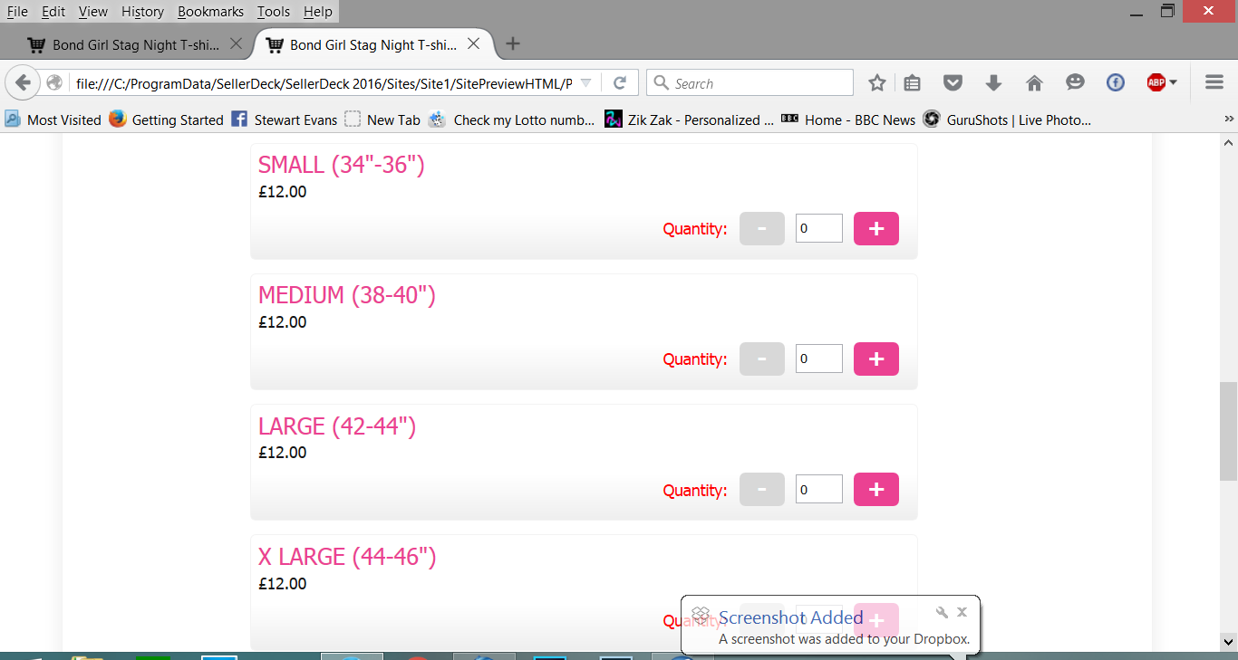Click the page vertical scrollbar thumb

point(1228,430)
